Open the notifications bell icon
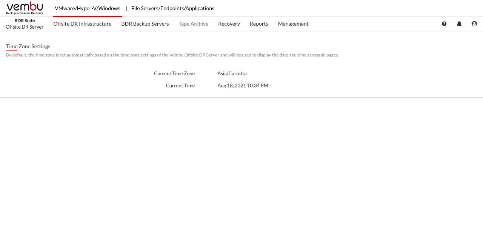This screenshot has width=483, height=252. coord(459,24)
